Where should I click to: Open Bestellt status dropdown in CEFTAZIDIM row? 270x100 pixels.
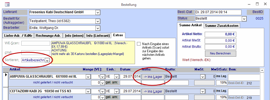202,91
